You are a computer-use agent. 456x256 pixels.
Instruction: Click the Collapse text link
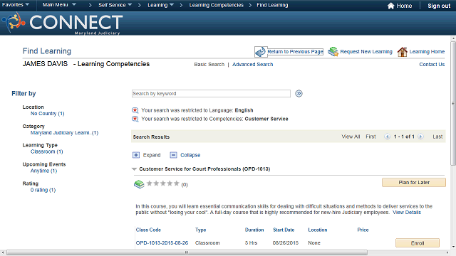[x=190, y=155]
